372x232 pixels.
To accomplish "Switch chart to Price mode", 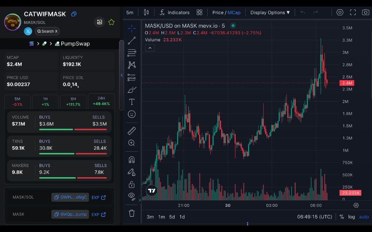I will pyautogui.click(x=218, y=13).
